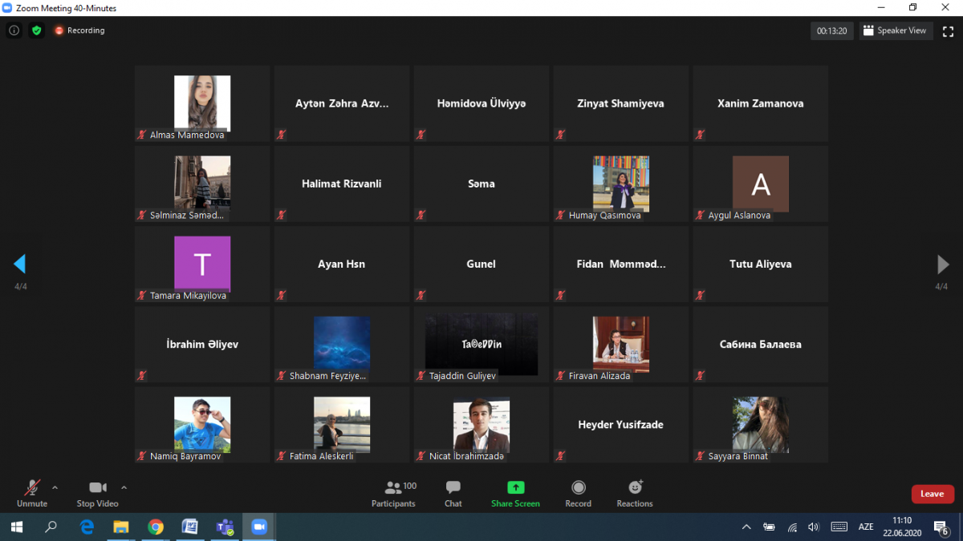
Task: Go to previous participants page
Action: tap(20, 264)
